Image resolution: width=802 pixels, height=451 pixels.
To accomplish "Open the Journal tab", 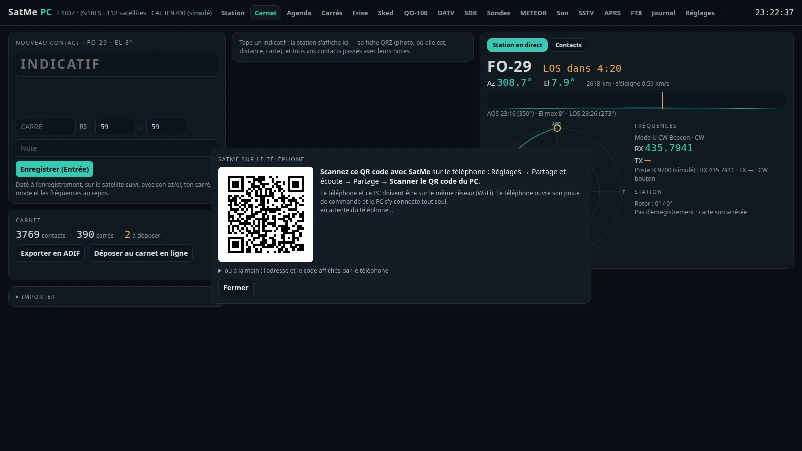I will (x=663, y=13).
